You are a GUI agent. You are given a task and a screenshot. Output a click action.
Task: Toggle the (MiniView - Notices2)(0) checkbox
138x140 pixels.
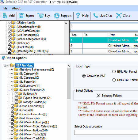tap(13, 131)
